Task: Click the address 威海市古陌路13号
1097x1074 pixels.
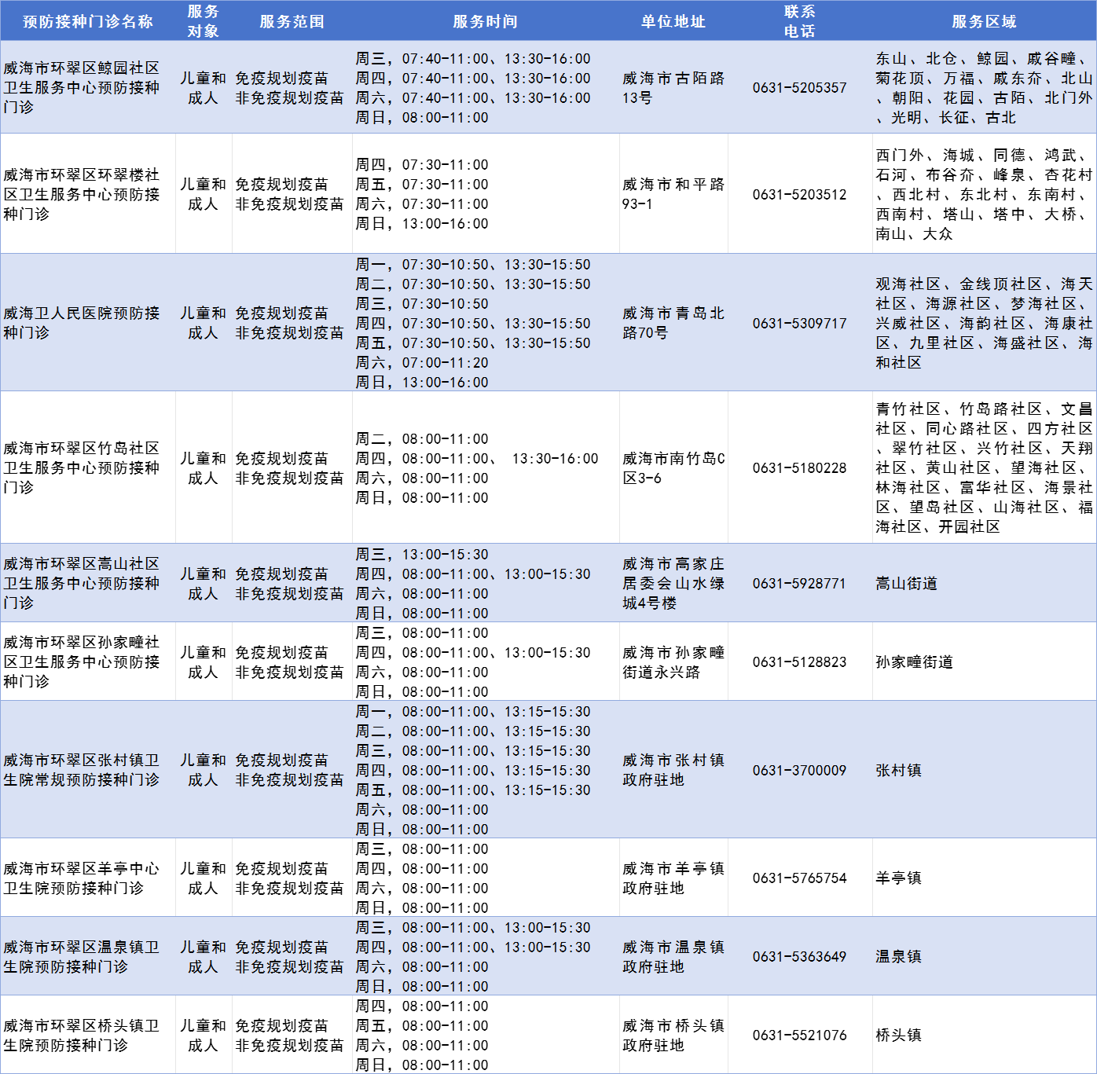Action: coord(673,88)
